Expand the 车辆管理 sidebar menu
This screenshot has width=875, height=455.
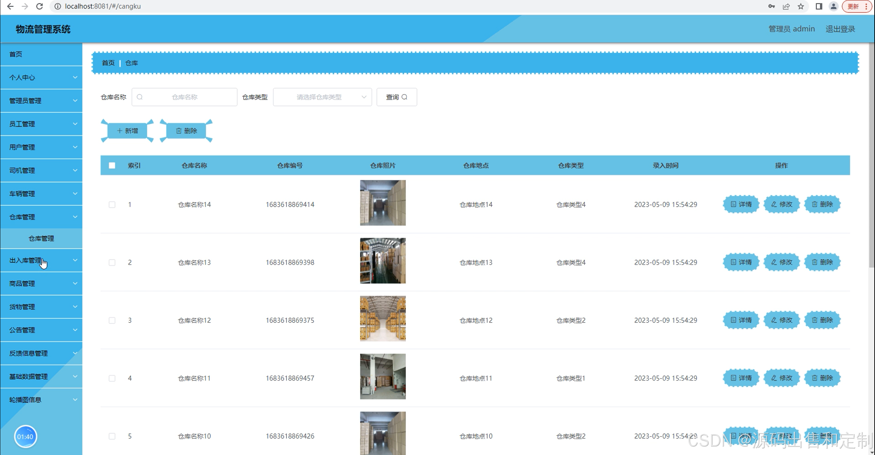(41, 194)
